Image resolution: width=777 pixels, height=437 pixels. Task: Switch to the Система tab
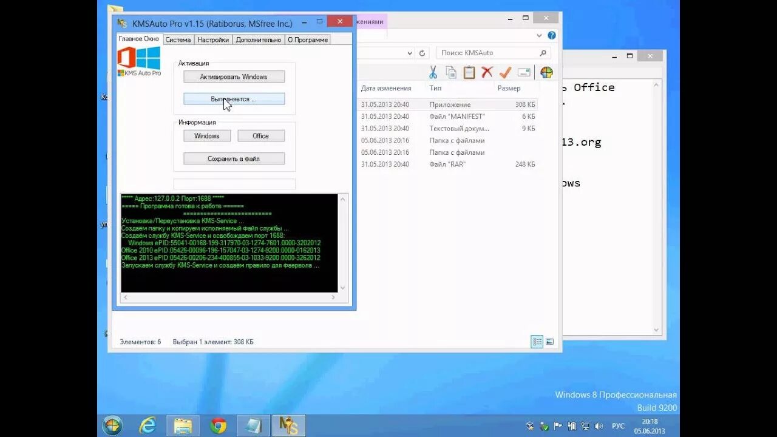coord(178,40)
